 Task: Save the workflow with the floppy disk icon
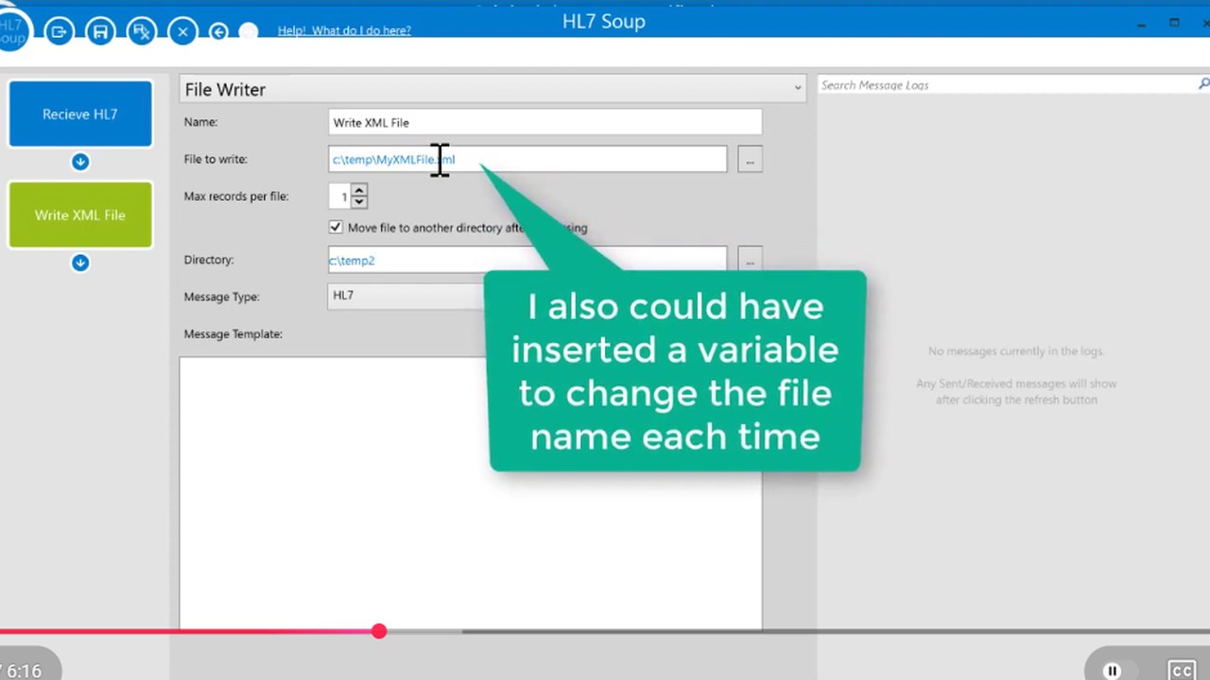99,32
